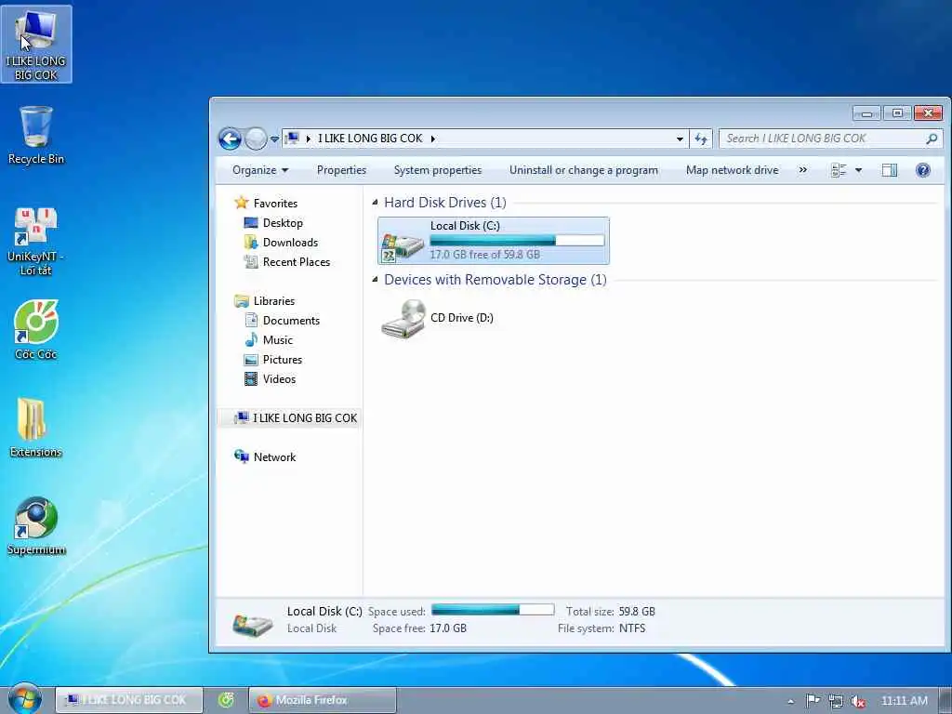Screen dimensions: 952x714
Task: Open the Windows Start button
Action: coord(25,699)
